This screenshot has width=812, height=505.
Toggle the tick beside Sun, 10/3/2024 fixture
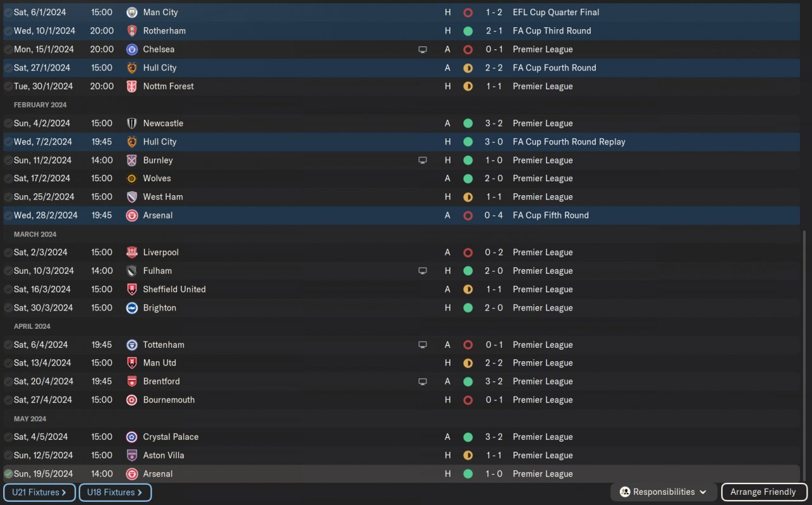8,271
